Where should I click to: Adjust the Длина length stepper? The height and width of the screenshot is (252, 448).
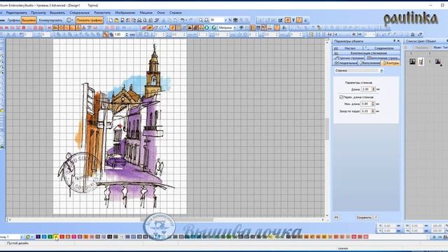tap(373, 89)
